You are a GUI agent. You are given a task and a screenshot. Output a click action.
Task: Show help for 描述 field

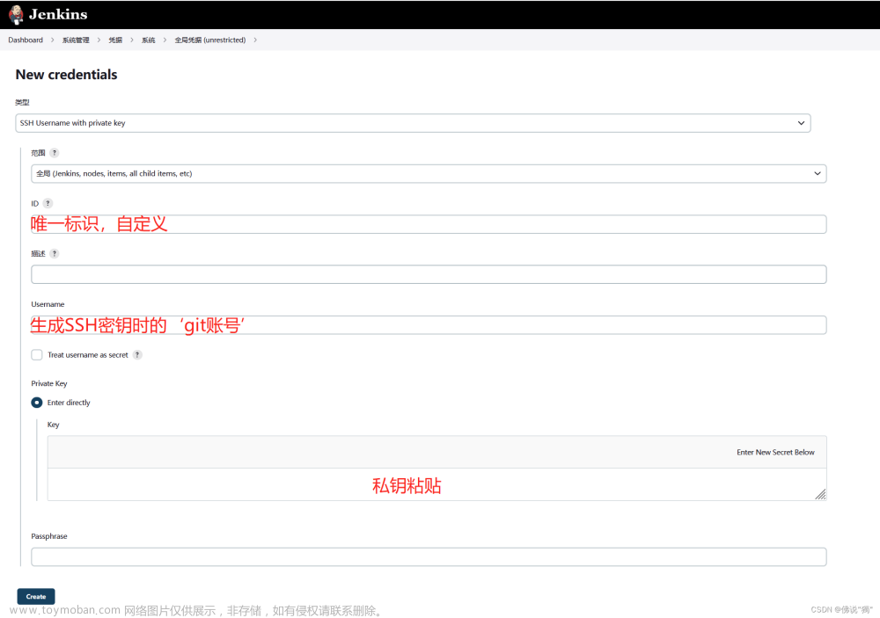pos(55,253)
